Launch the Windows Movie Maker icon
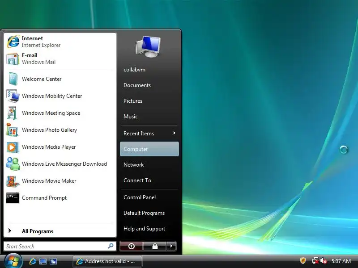 (x=13, y=181)
